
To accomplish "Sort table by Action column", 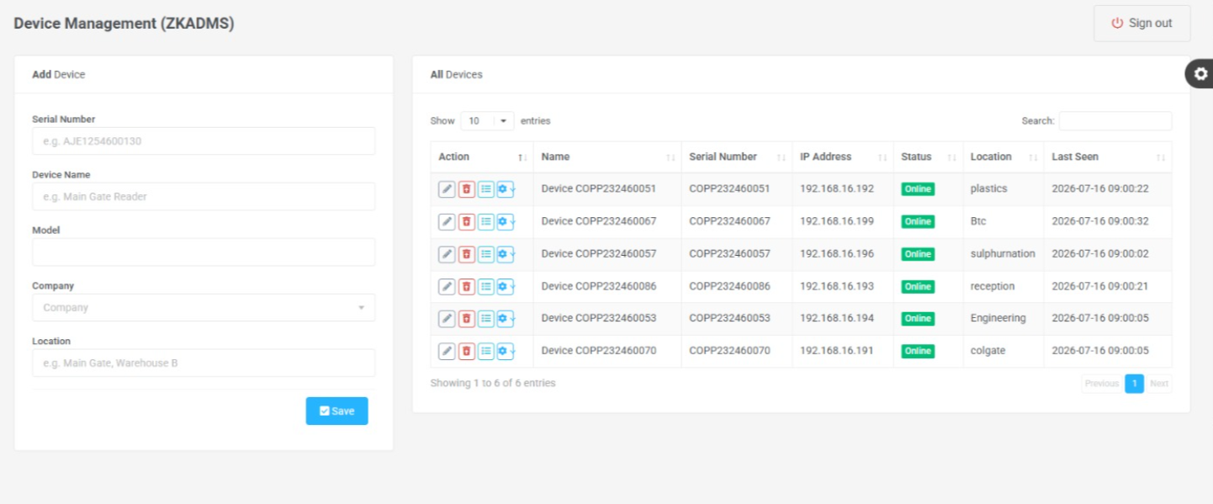I will coord(482,157).
